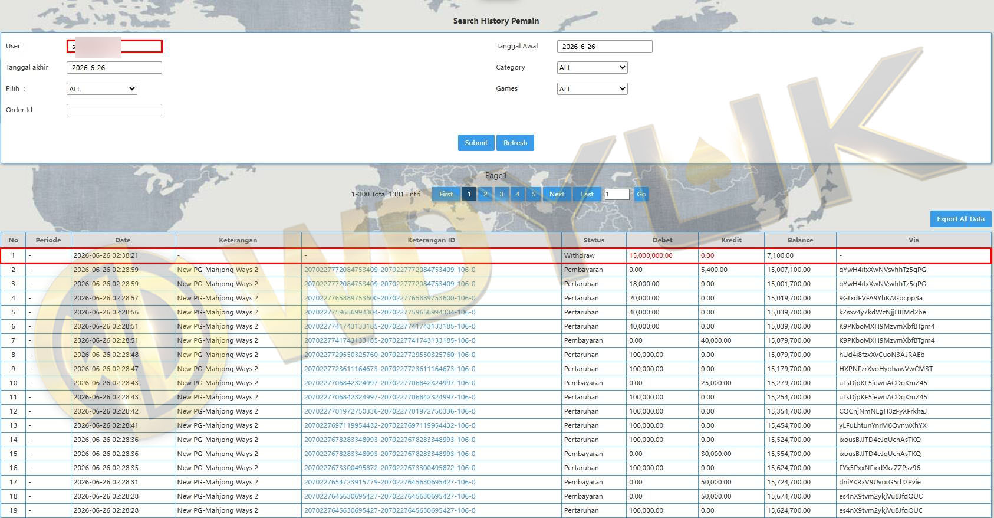Select page 3 in pagination

click(x=501, y=194)
